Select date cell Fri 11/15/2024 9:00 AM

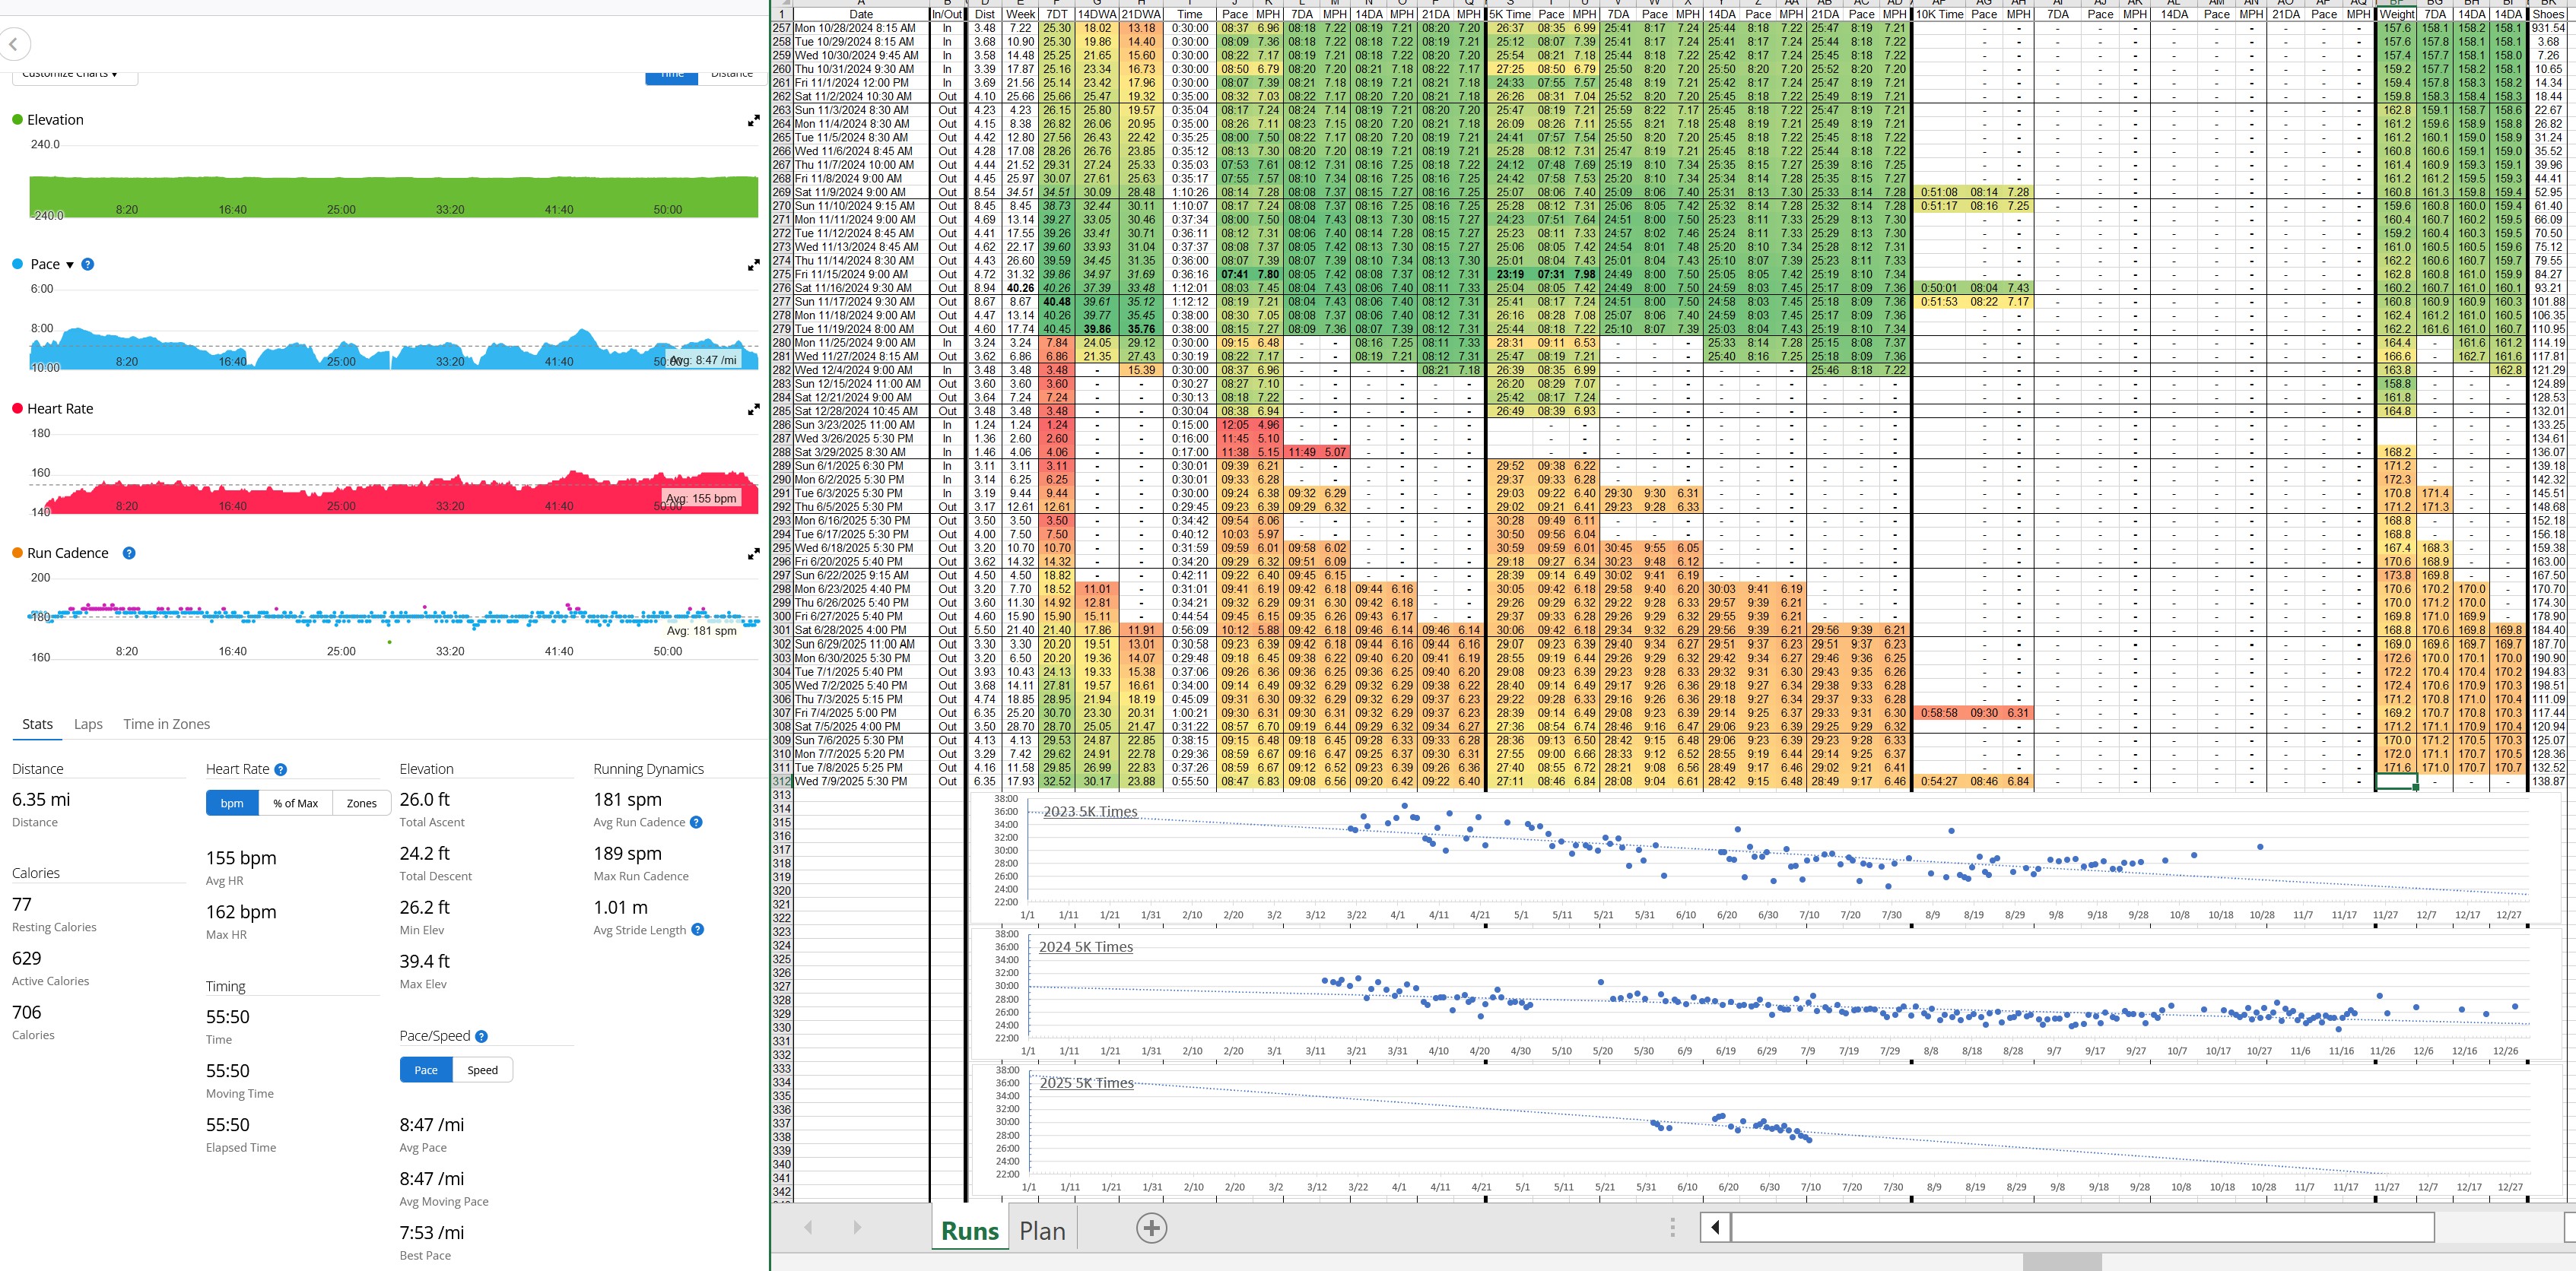pos(861,274)
